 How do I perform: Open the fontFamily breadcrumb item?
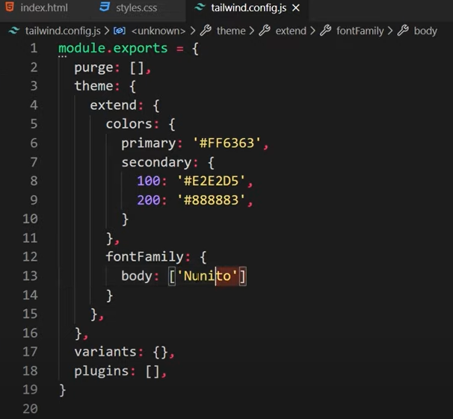coord(360,31)
